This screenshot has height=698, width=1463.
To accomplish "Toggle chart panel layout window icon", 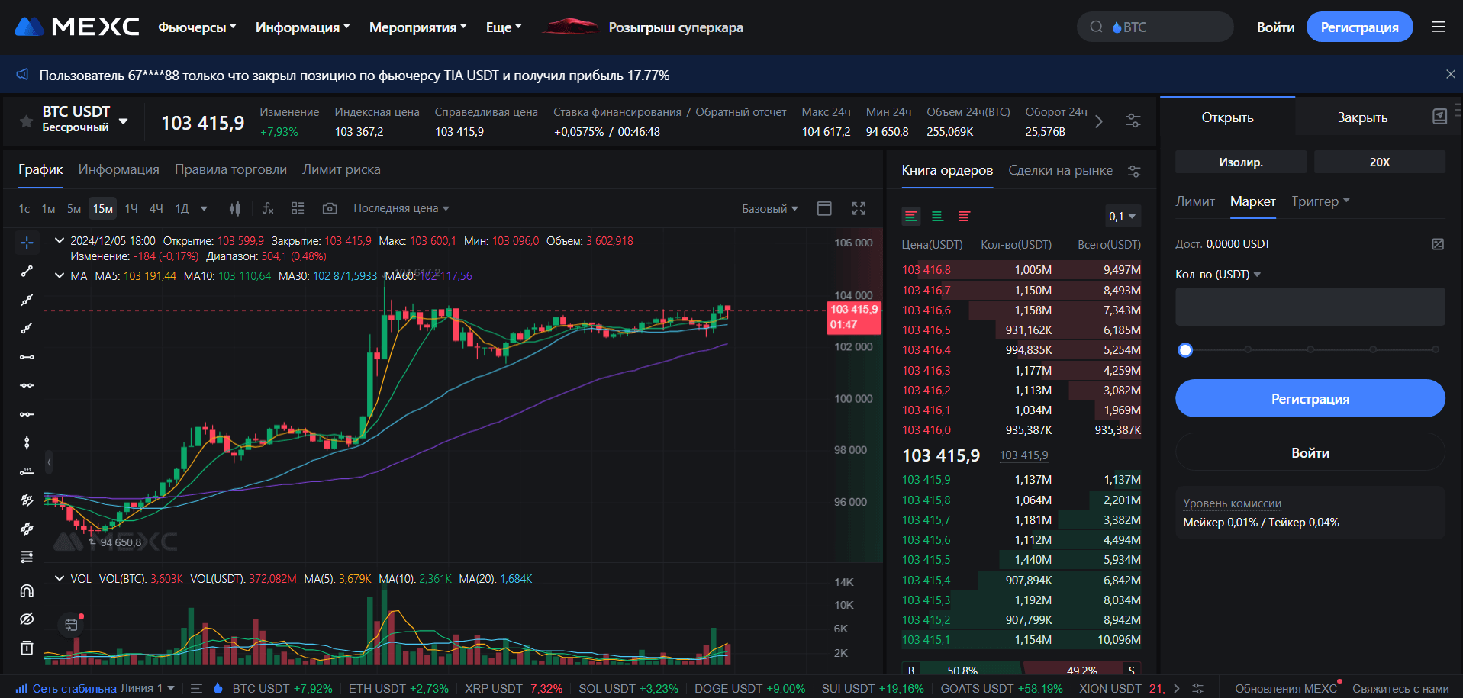I will 824,208.
